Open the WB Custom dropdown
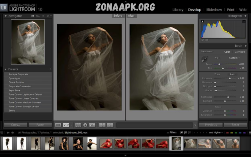251x157 pixels. coord(234,58)
